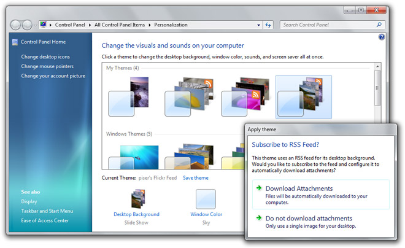Click scroll up arrow of themes list
The width and height of the screenshot is (405, 248).
[x=377, y=66]
